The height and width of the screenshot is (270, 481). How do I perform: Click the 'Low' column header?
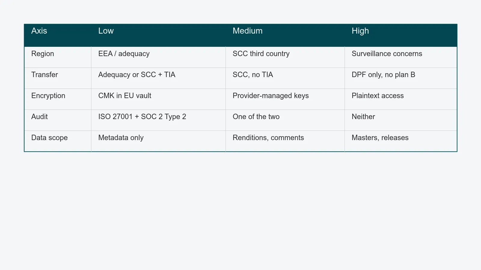(158, 35)
